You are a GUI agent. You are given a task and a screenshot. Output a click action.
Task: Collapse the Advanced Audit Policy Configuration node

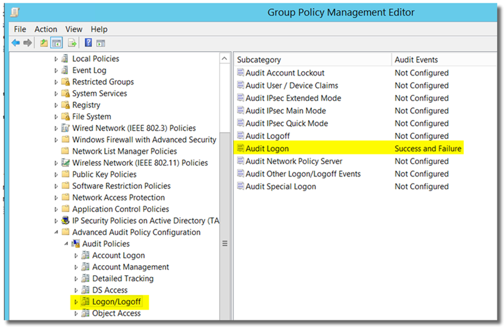point(56,233)
